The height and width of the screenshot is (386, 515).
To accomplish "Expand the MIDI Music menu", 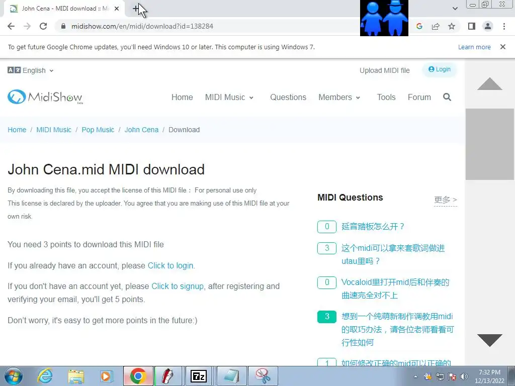I will pos(229,97).
